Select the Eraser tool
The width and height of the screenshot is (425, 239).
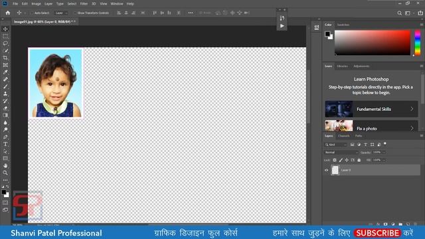click(x=5, y=108)
